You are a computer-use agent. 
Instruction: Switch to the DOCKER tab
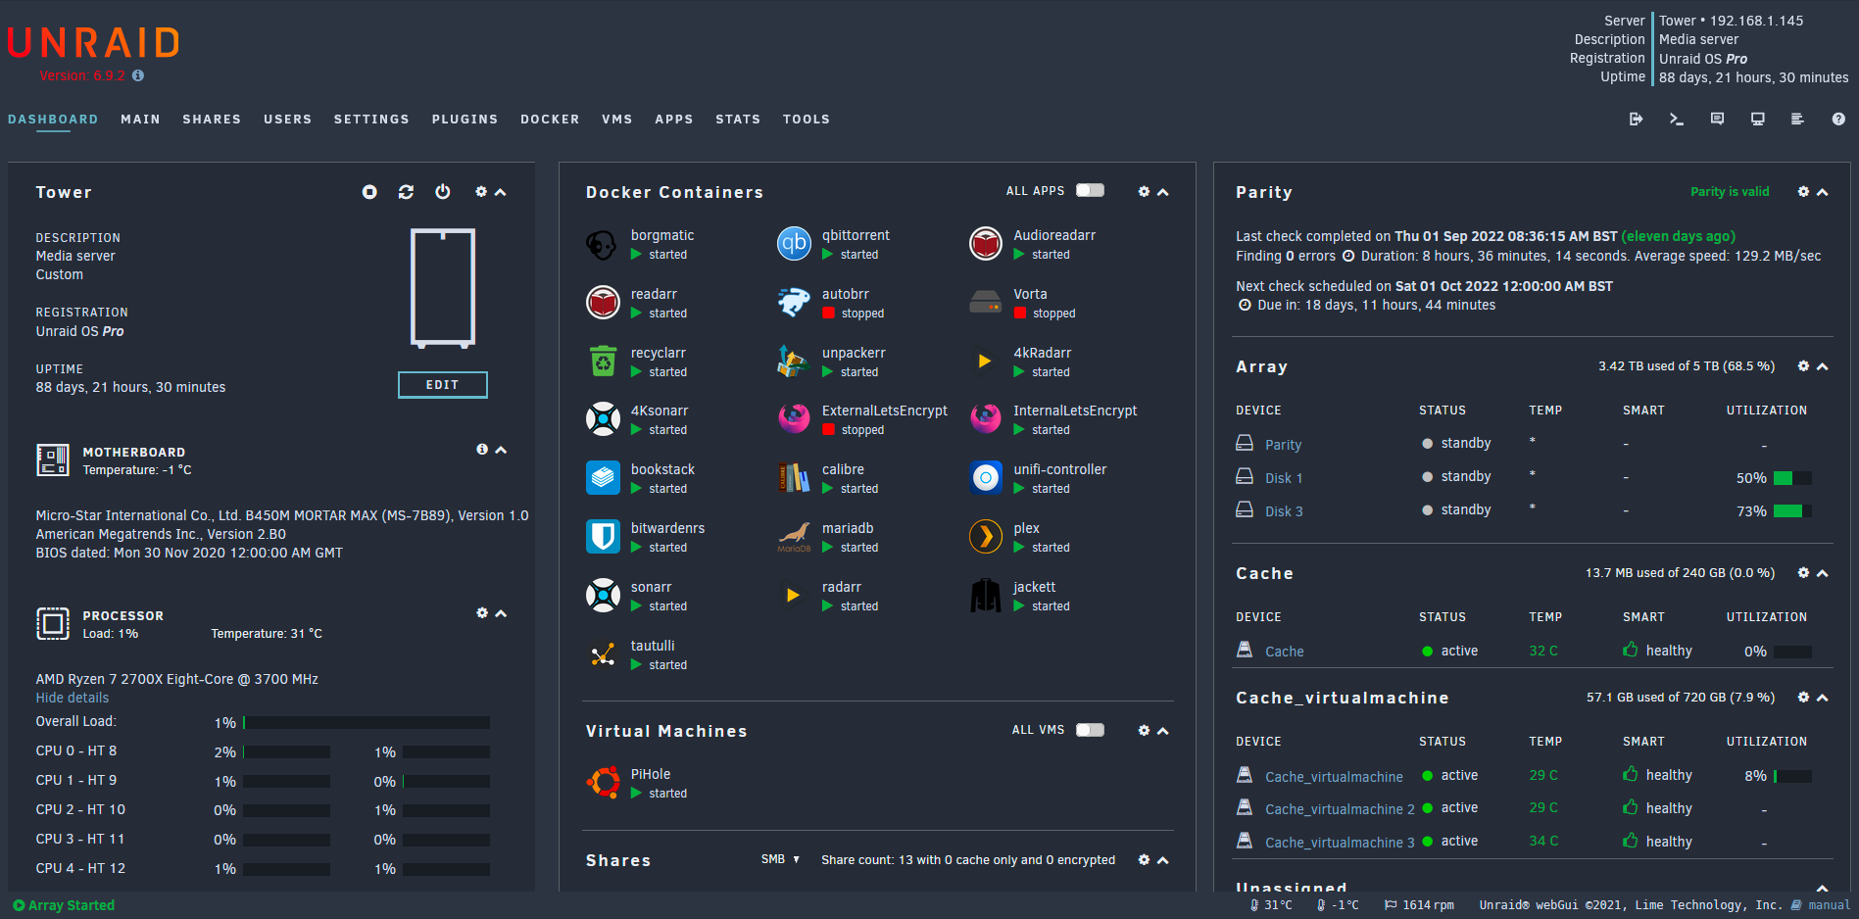550,120
